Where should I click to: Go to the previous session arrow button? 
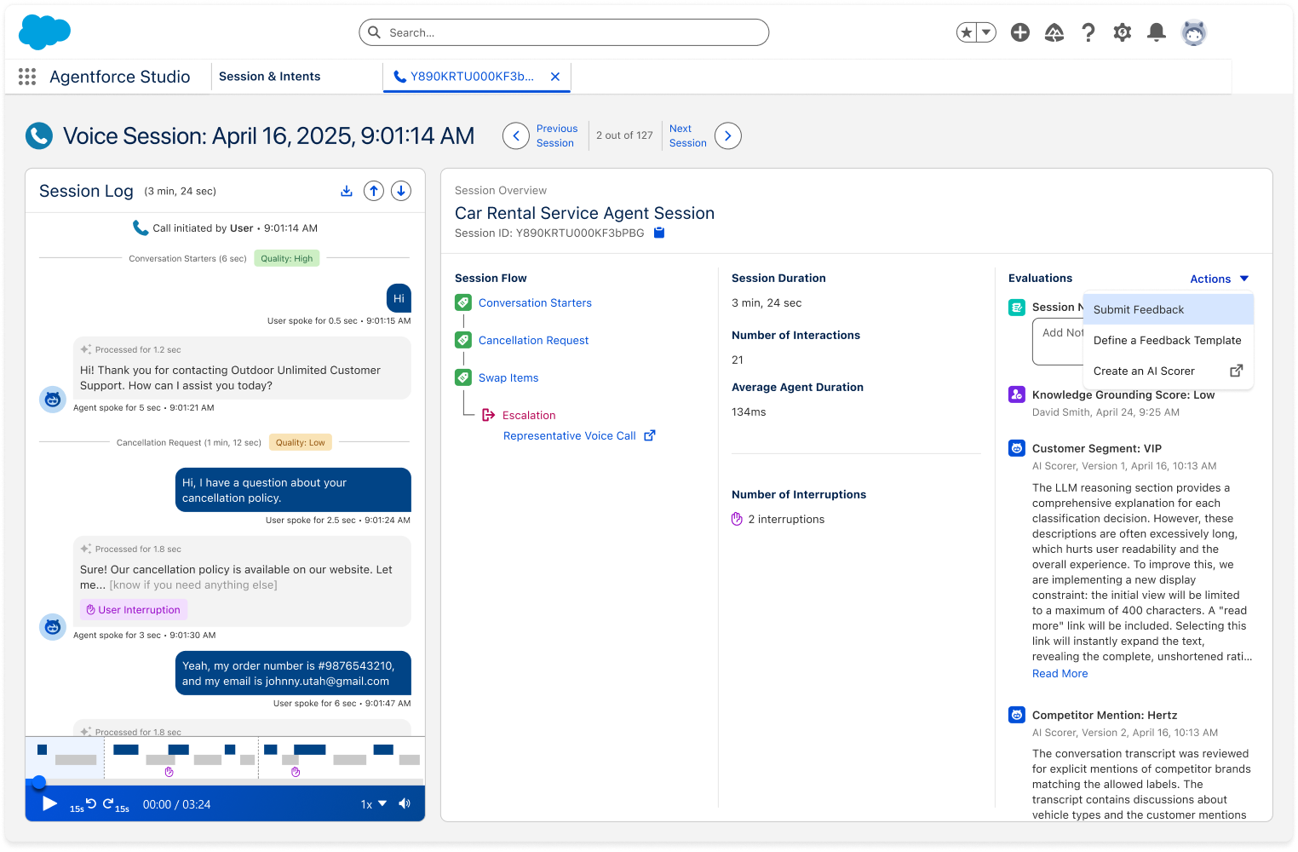(x=516, y=135)
